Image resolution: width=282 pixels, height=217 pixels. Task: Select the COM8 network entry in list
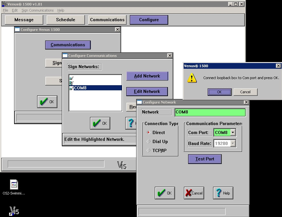point(80,88)
